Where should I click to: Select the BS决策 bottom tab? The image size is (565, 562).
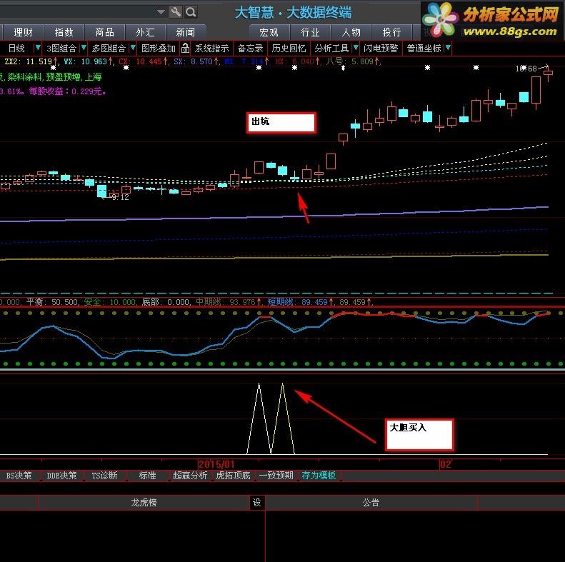coord(19,476)
